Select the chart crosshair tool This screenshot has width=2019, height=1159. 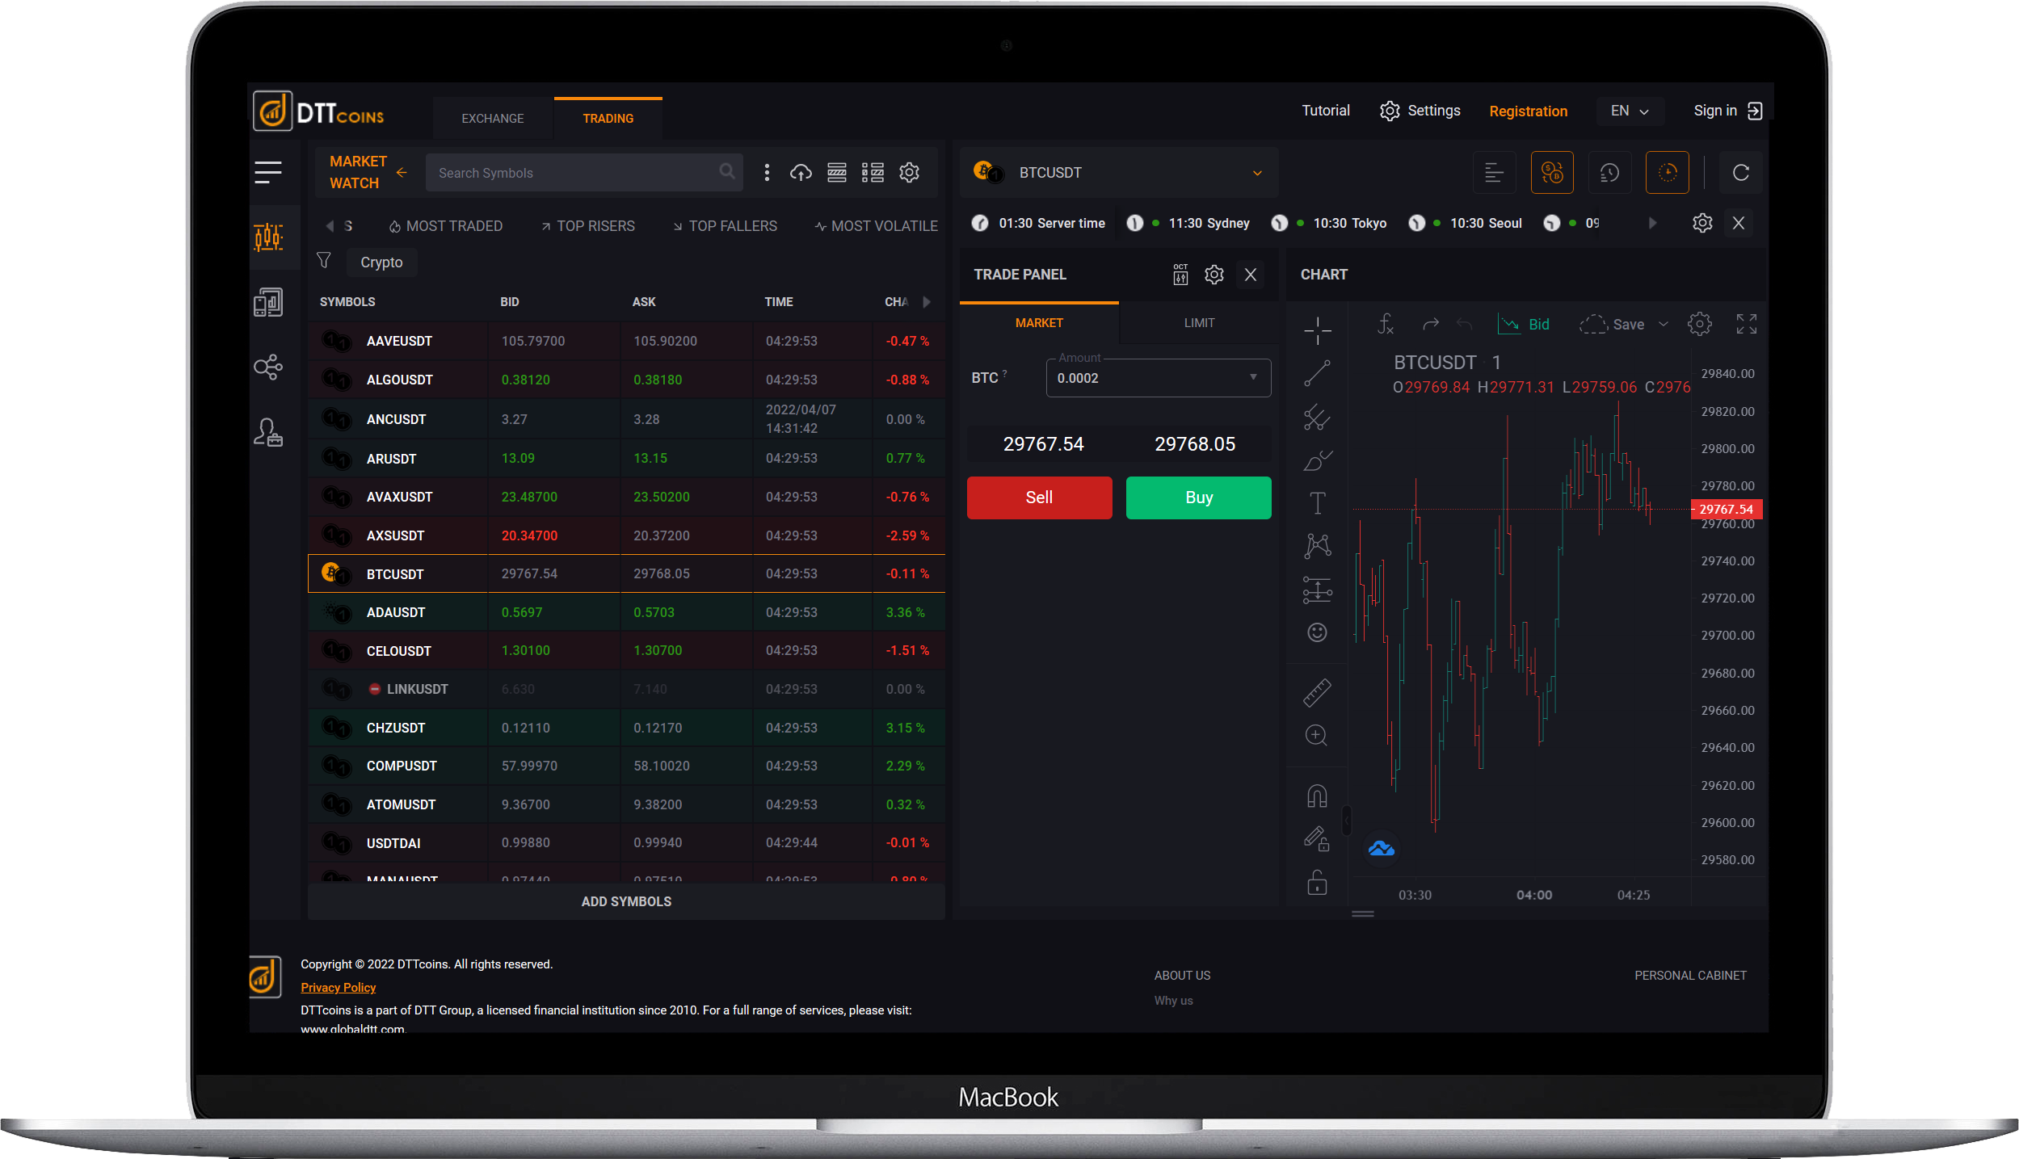1318,330
